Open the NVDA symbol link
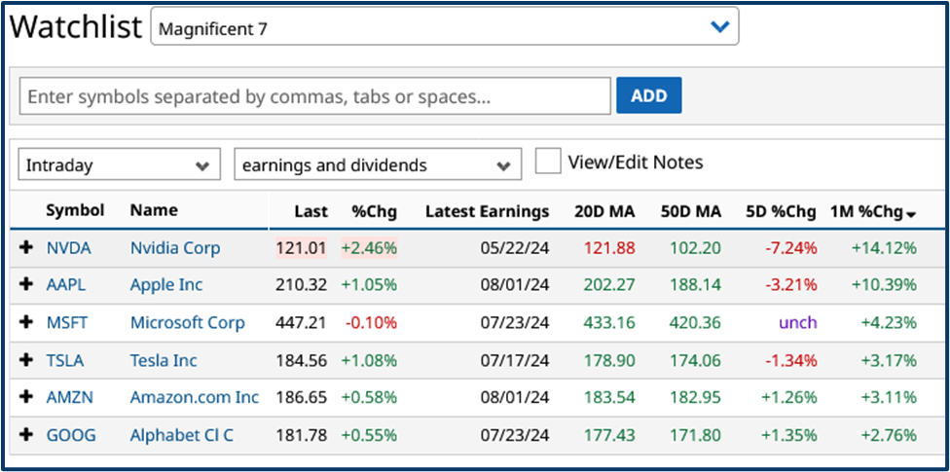This screenshot has height=472, width=950. click(x=69, y=248)
